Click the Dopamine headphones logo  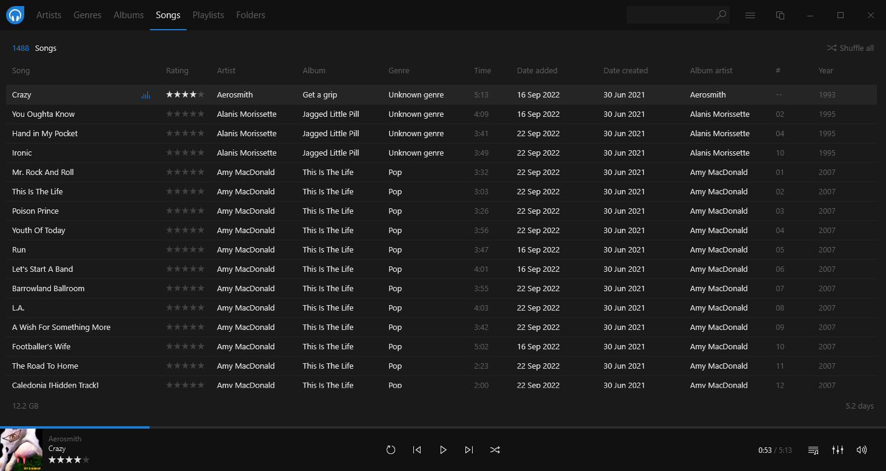(x=15, y=15)
